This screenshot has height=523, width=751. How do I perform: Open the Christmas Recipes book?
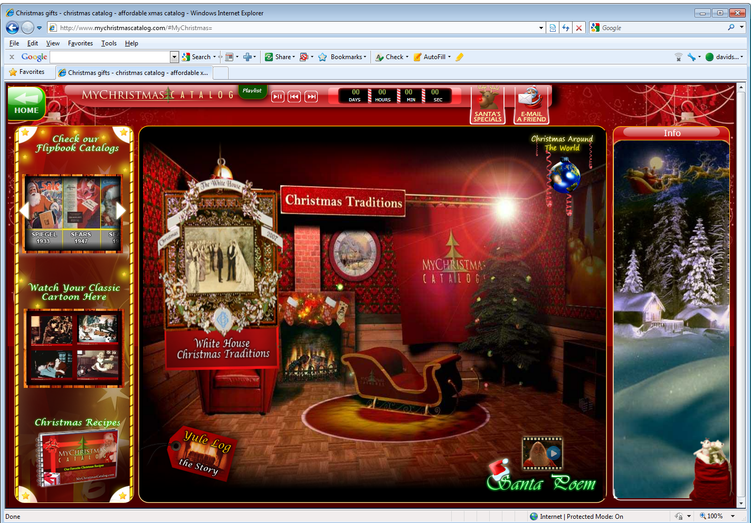pos(78,458)
